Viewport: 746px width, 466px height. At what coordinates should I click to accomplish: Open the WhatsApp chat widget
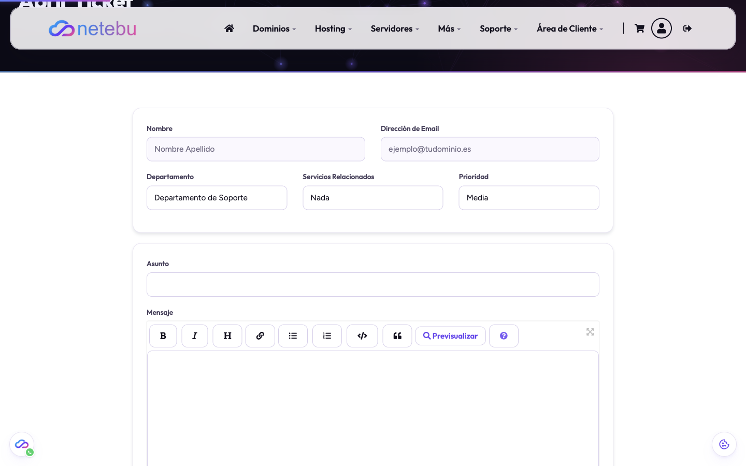(22, 445)
